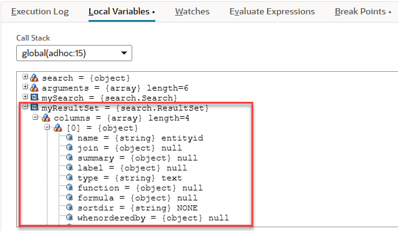The width and height of the screenshot is (398, 231).
Task: Click the function property cube icon
Action: coord(69,187)
